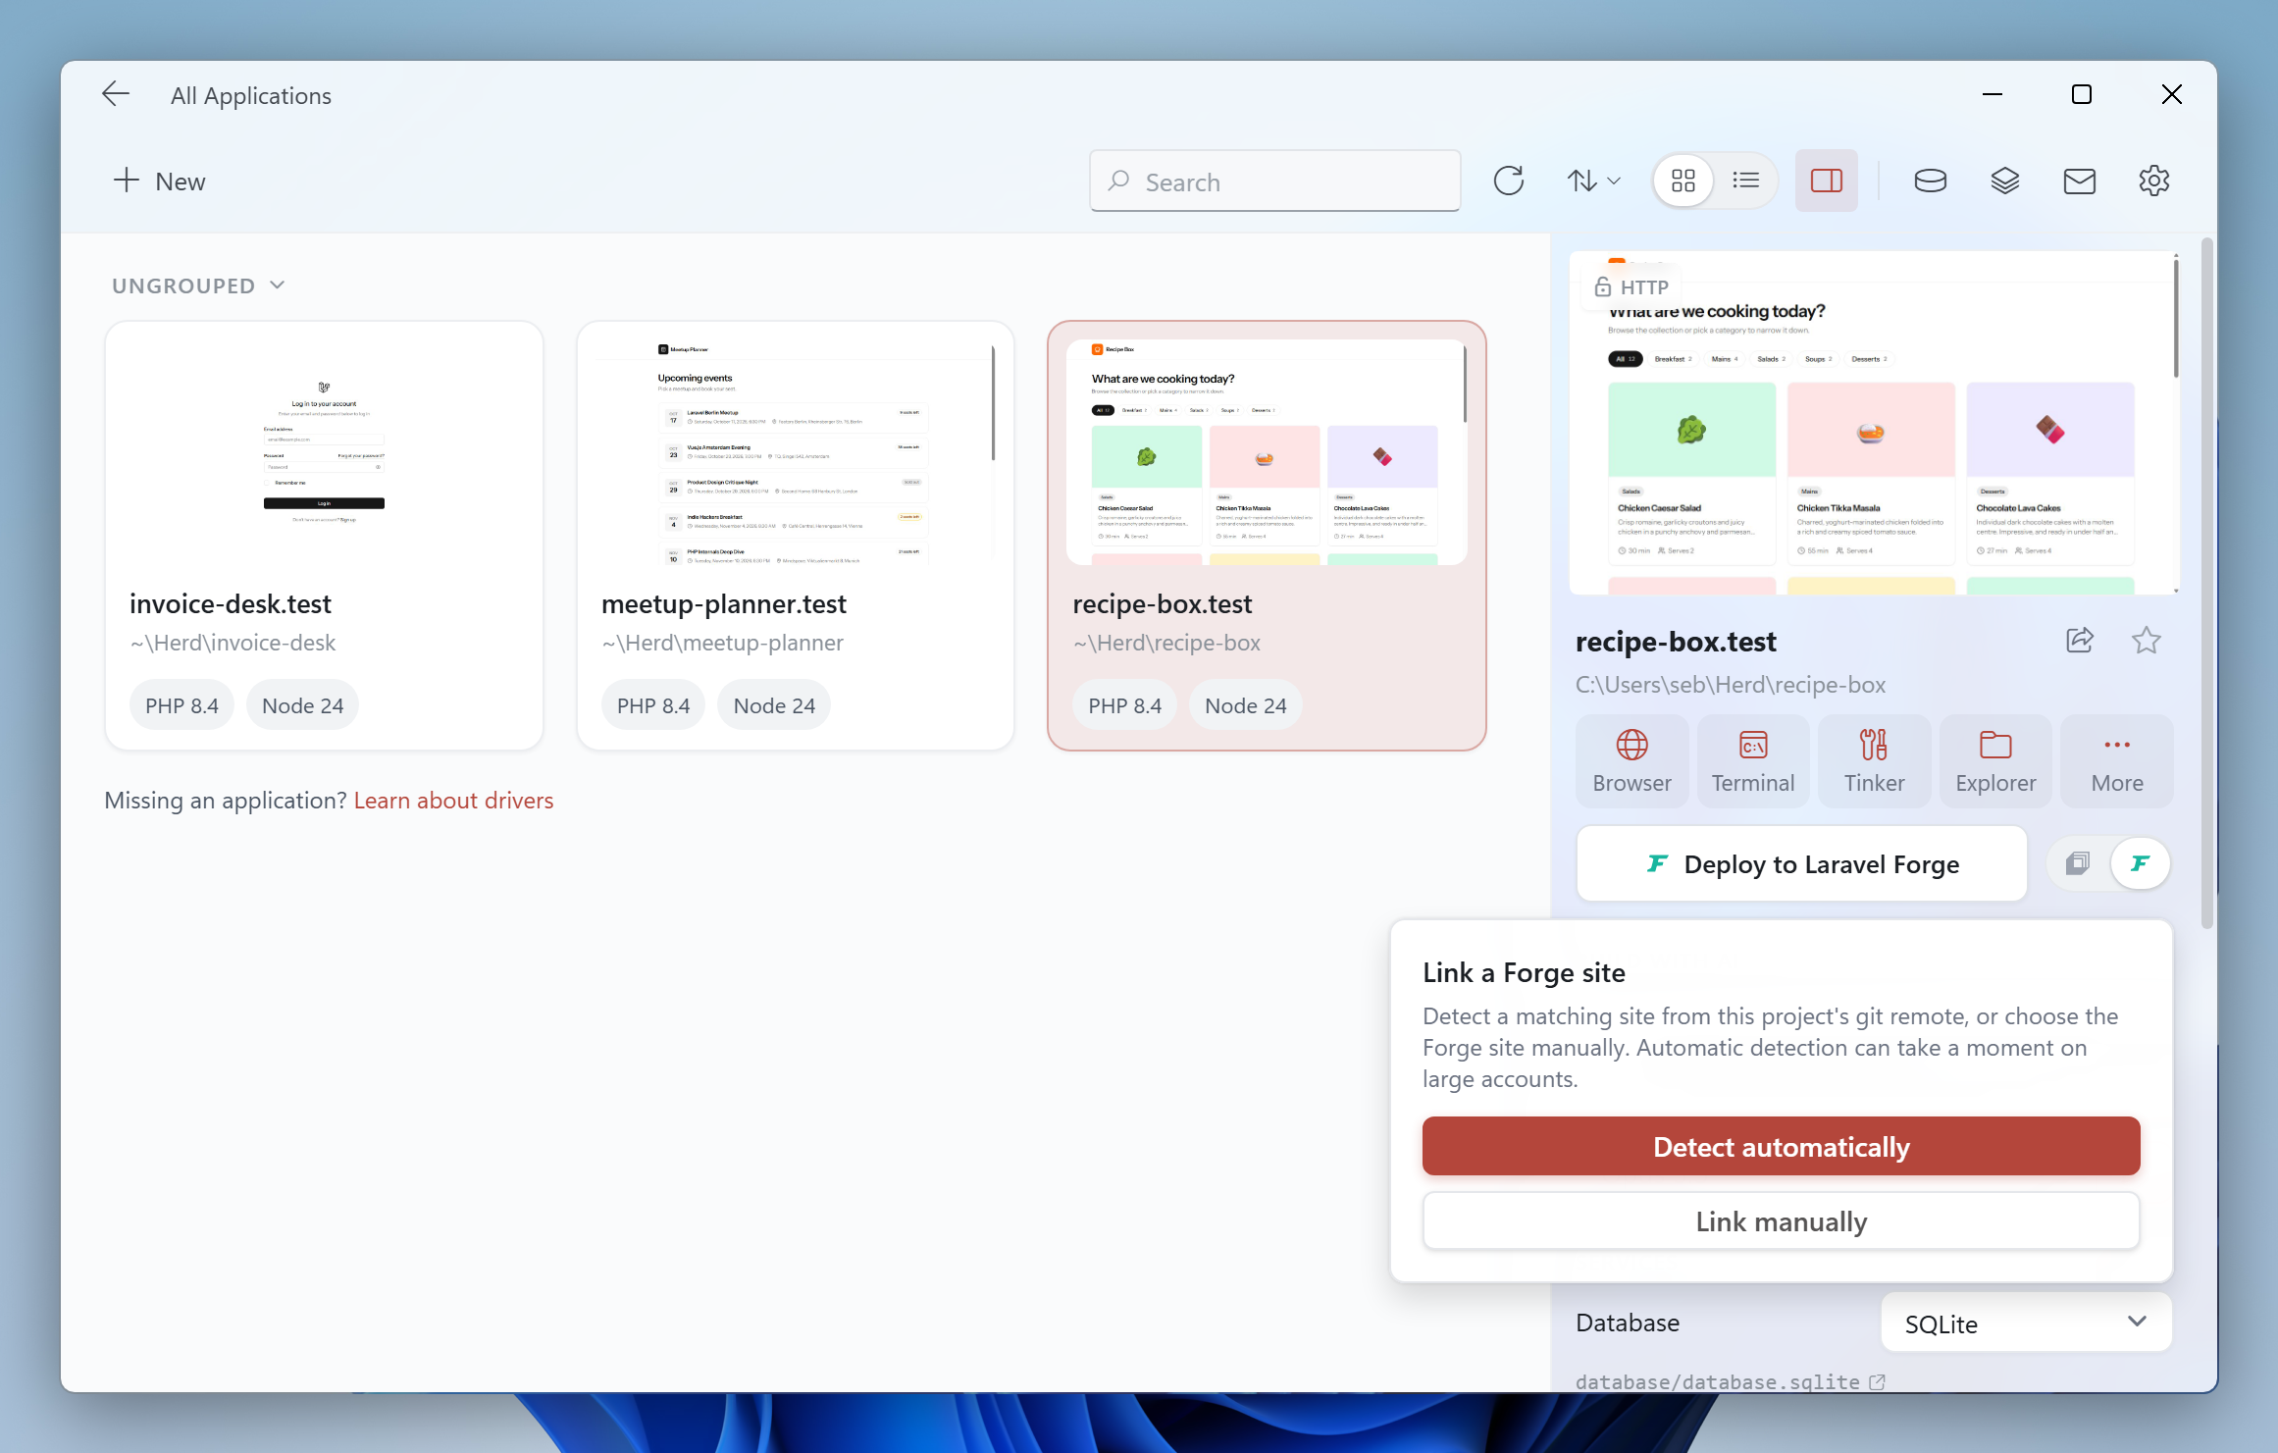Open settings gear icon
The width and height of the screenshot is (2278, 1453).
click(x=2154, y=182)
